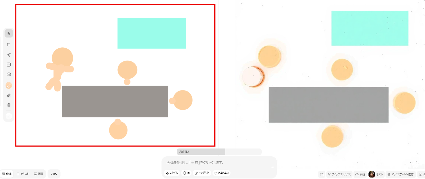Choose the AI sparkle tool
Viewport: 425px width, 179px height.
[9, 55]
